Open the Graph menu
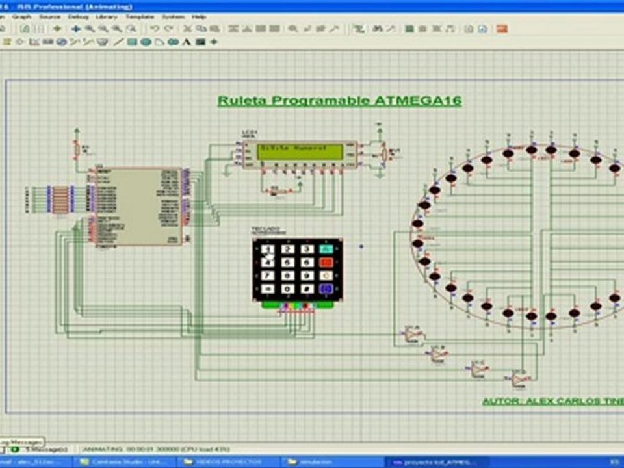The height and width of the screenshot is (468, 624). pyautogui.click(x=21, y=17)
